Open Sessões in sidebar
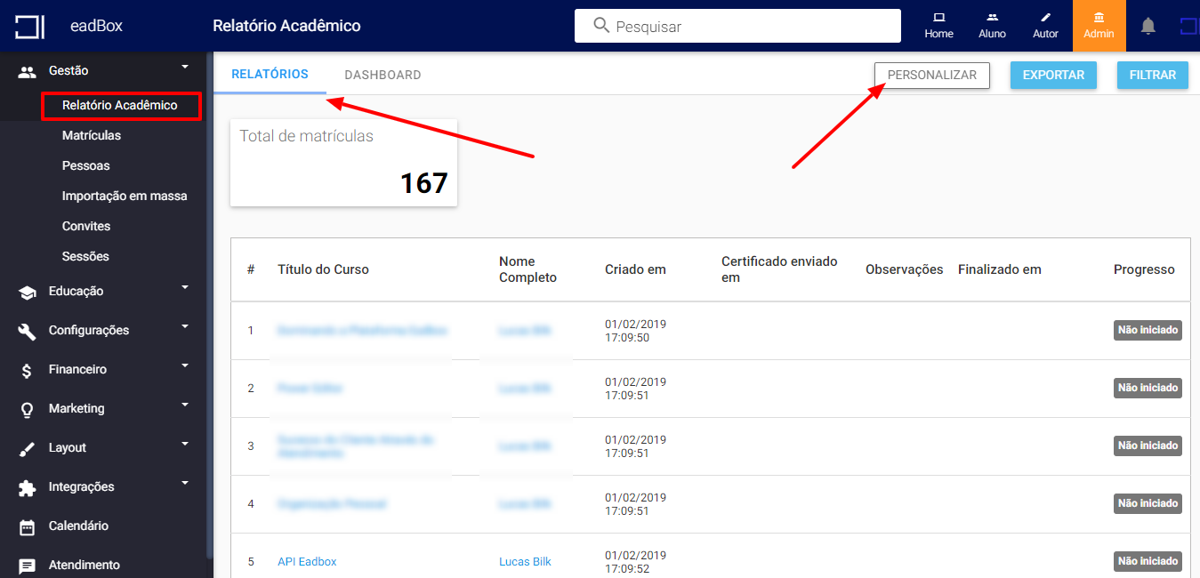The image size is (1200, 578). point(85,256)
